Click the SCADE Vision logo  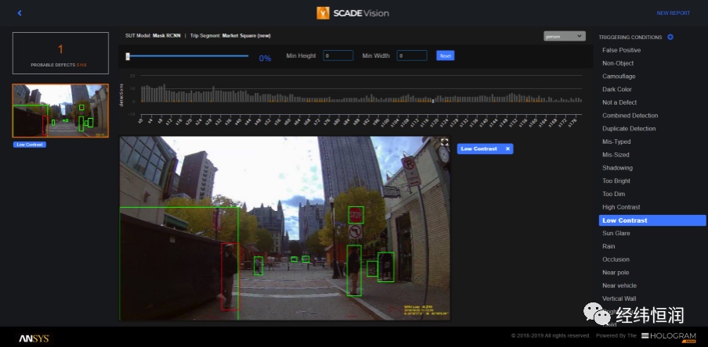(x=352, y=13)
